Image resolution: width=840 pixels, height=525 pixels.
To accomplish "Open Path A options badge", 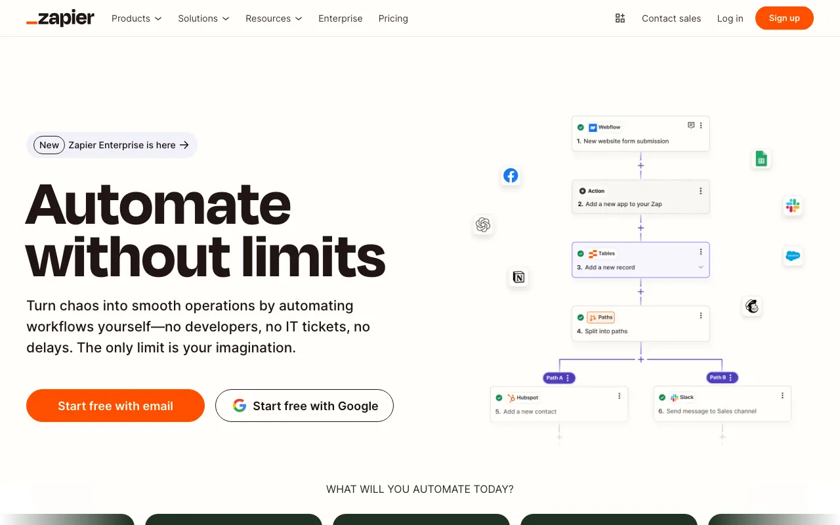I will coord(559,377).
